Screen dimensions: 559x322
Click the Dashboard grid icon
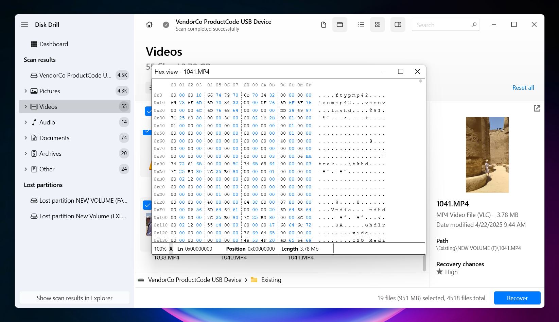click(x=34, y=44)
